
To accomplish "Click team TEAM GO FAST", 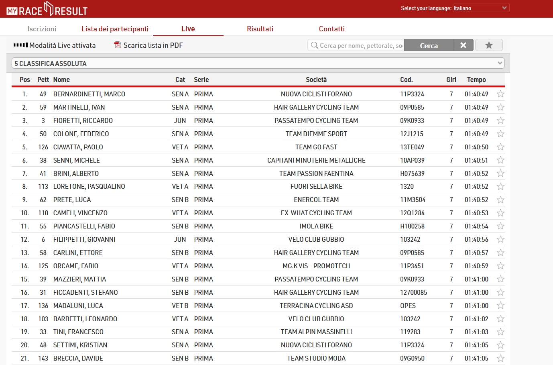I will tap(316, 147).
